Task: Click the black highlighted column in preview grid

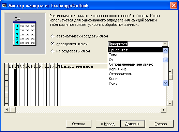Action: click(15, 87)
